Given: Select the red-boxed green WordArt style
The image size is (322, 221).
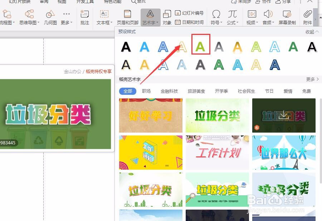Looking at the screenshot, I should pyautogui.click(x=200, y=46).
